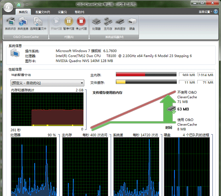The width and height of the screenshot is (221, 196).
Task: Click the computer icon in 系统信息 section
Action: coord(15,53)
